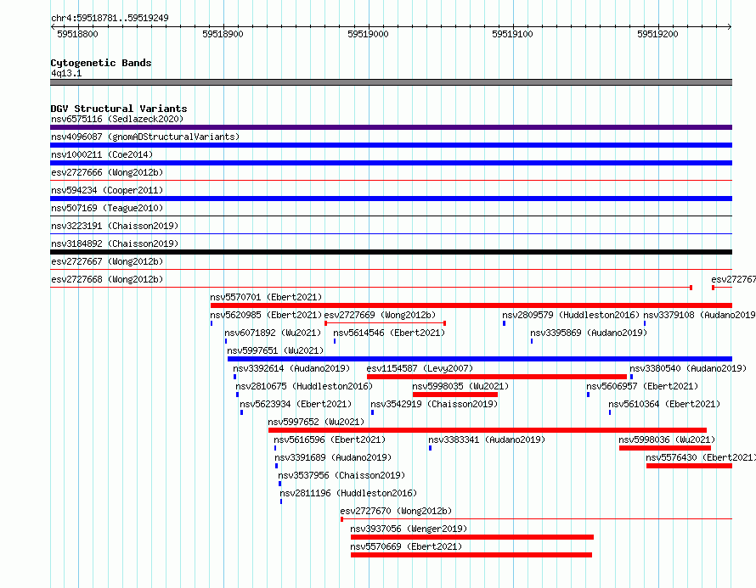756x588 pixels.
Task: Click the 59519000 ruler position label
Action: pyautogui.click(x=368, y=34)
